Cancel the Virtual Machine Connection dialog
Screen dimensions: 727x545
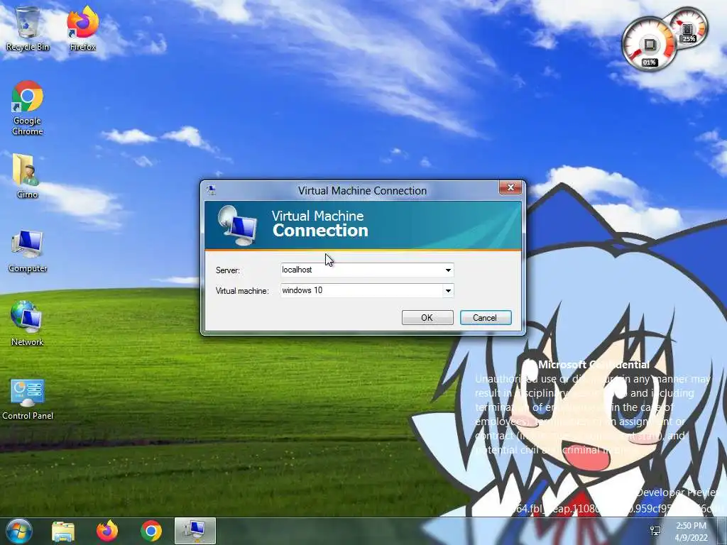click(485, 318)
